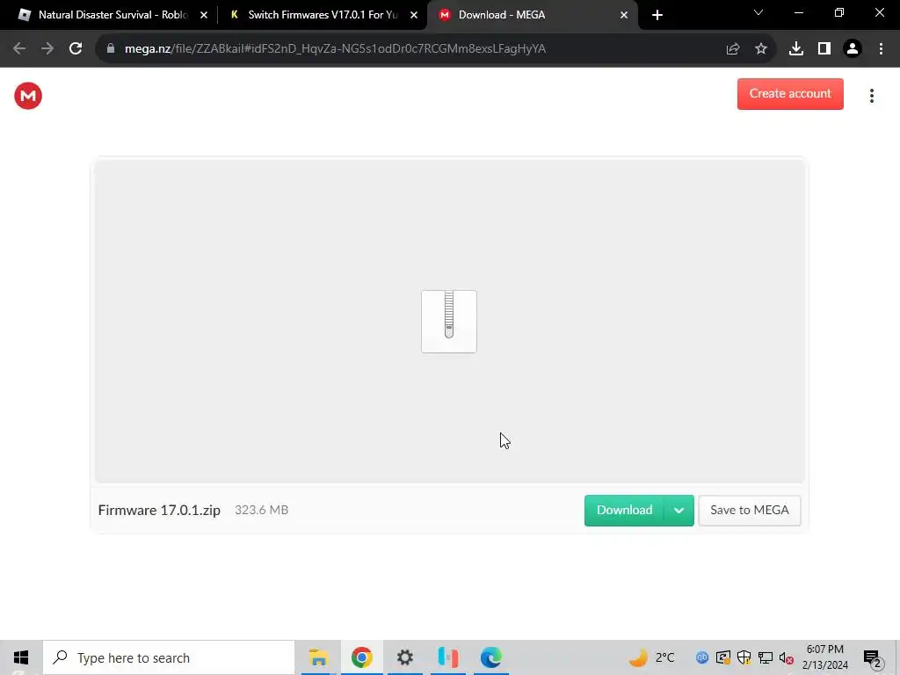The width and height of the screenshot is (900, 675).
Task: Open notification center icon
Action: (x=873, y=657)
